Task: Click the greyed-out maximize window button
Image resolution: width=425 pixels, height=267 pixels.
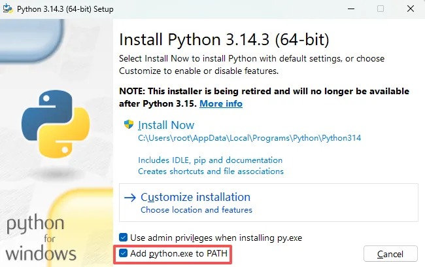Action: click(381, 9)
